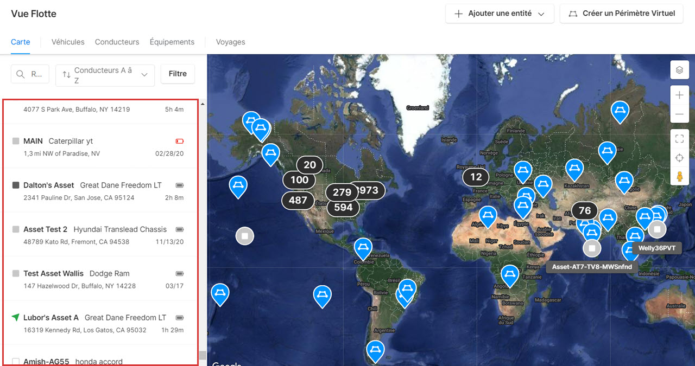The height and width of the screenshot is (366, 695).
Task: Select the vehicle pin near Argentina's southern tip
Action: pos(375,352)
